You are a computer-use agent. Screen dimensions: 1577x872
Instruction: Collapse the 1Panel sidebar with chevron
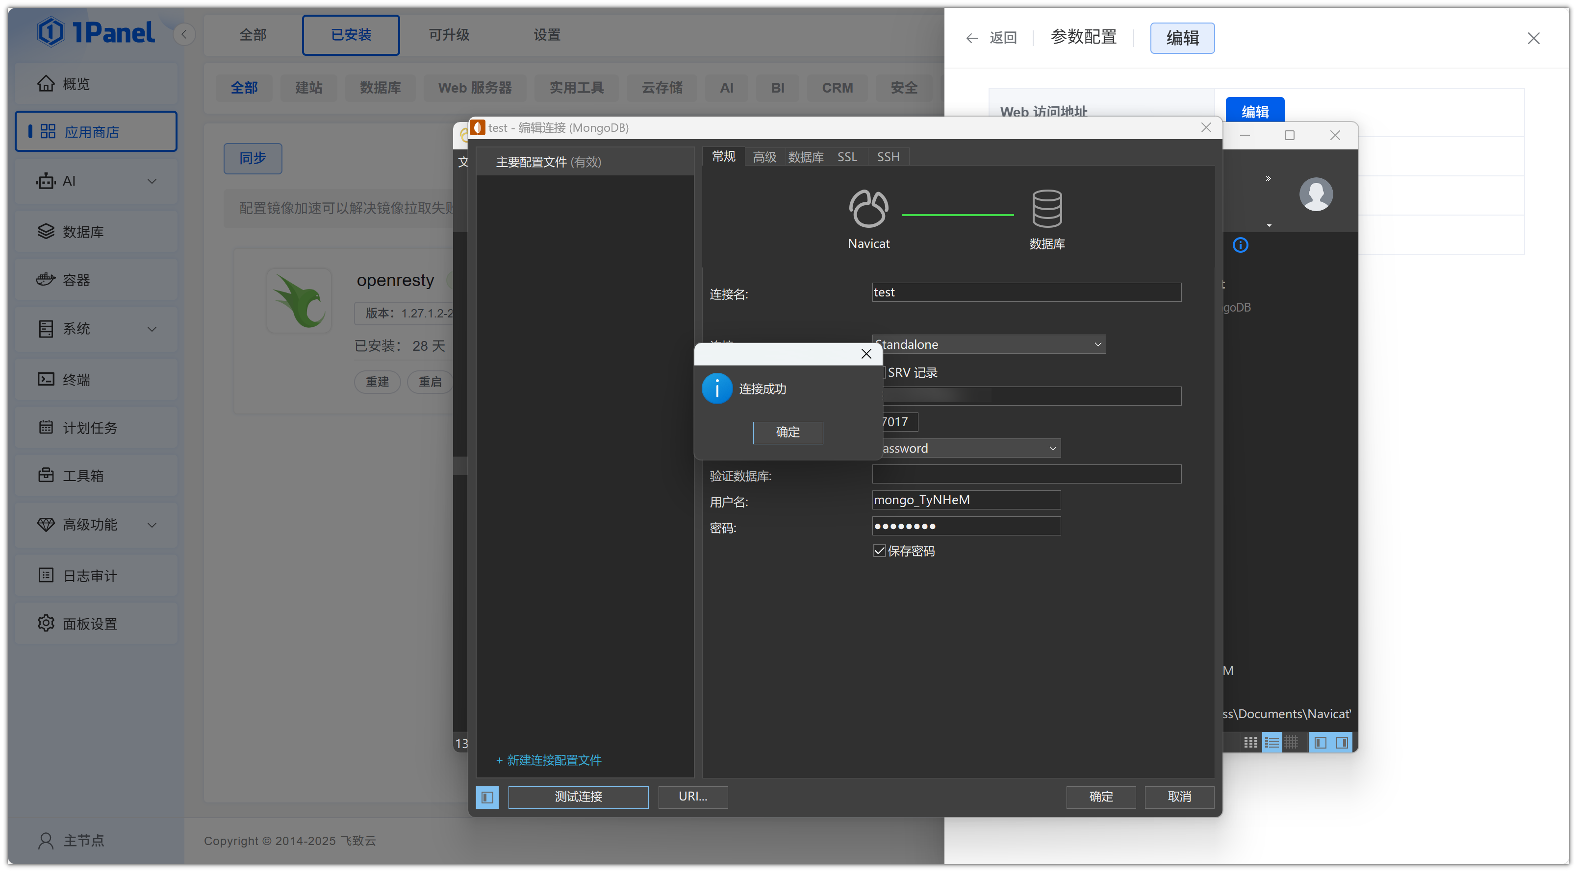point(184,34)
